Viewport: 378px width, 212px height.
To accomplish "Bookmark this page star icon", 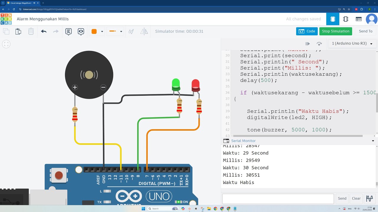I will (x=349, y=9).
